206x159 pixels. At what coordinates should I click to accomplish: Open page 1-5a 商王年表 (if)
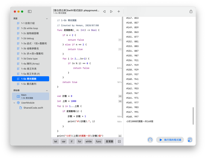point(31,74)
